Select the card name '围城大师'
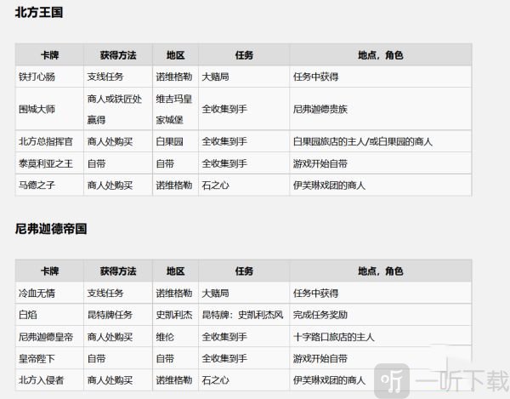This screenshot has width=510, height=399. tap(37, 109)
